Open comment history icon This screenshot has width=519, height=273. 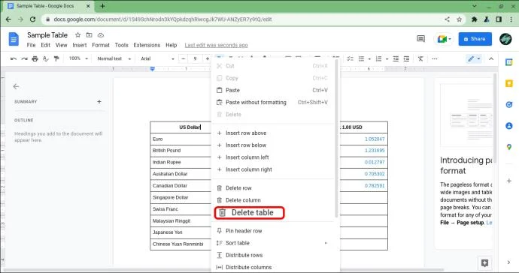(x=420, y=39)
